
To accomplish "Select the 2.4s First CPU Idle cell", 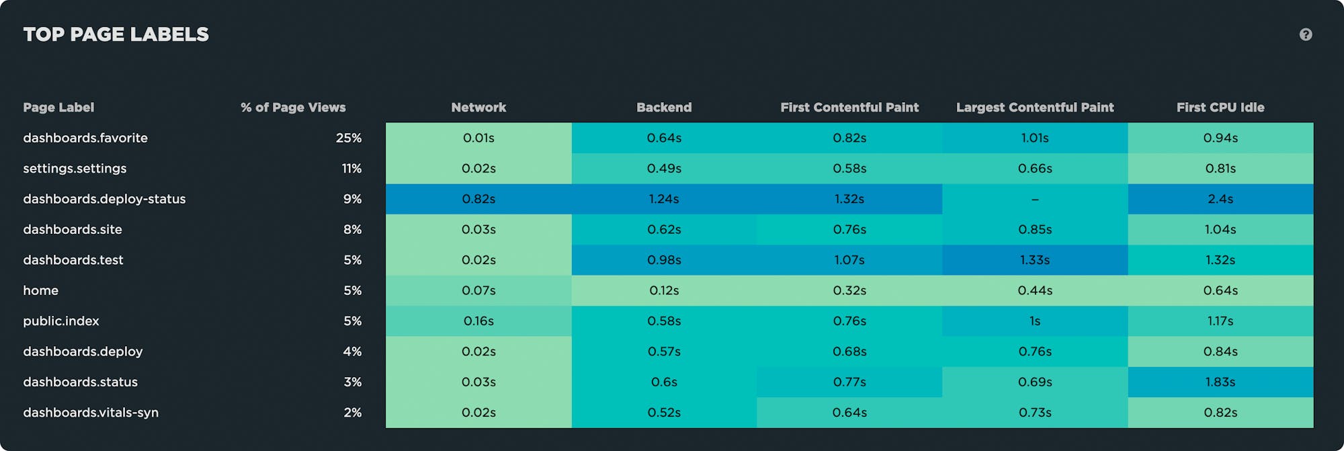I will pos(1220,199).
